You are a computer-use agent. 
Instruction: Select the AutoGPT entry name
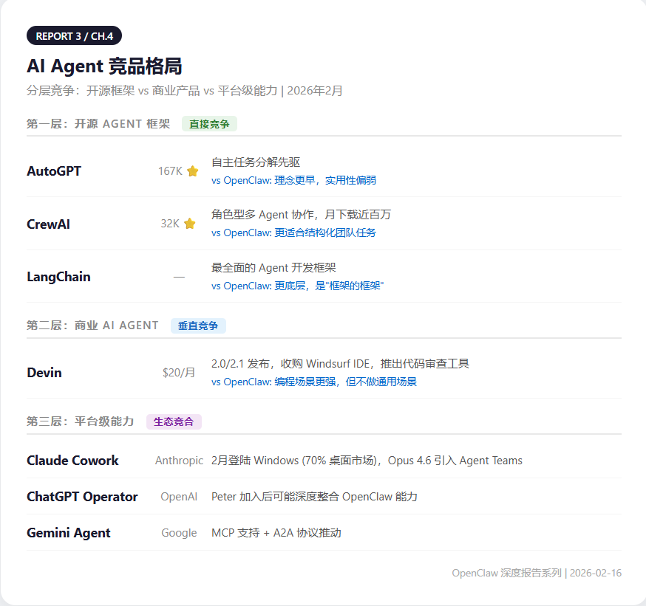tap(53, 171)
